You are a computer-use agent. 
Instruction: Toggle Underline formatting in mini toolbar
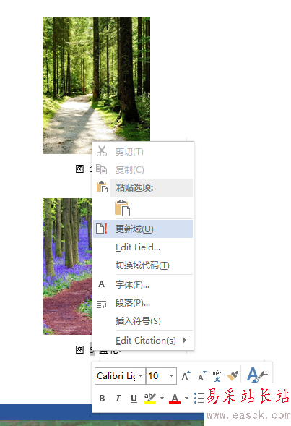(134, 399)
